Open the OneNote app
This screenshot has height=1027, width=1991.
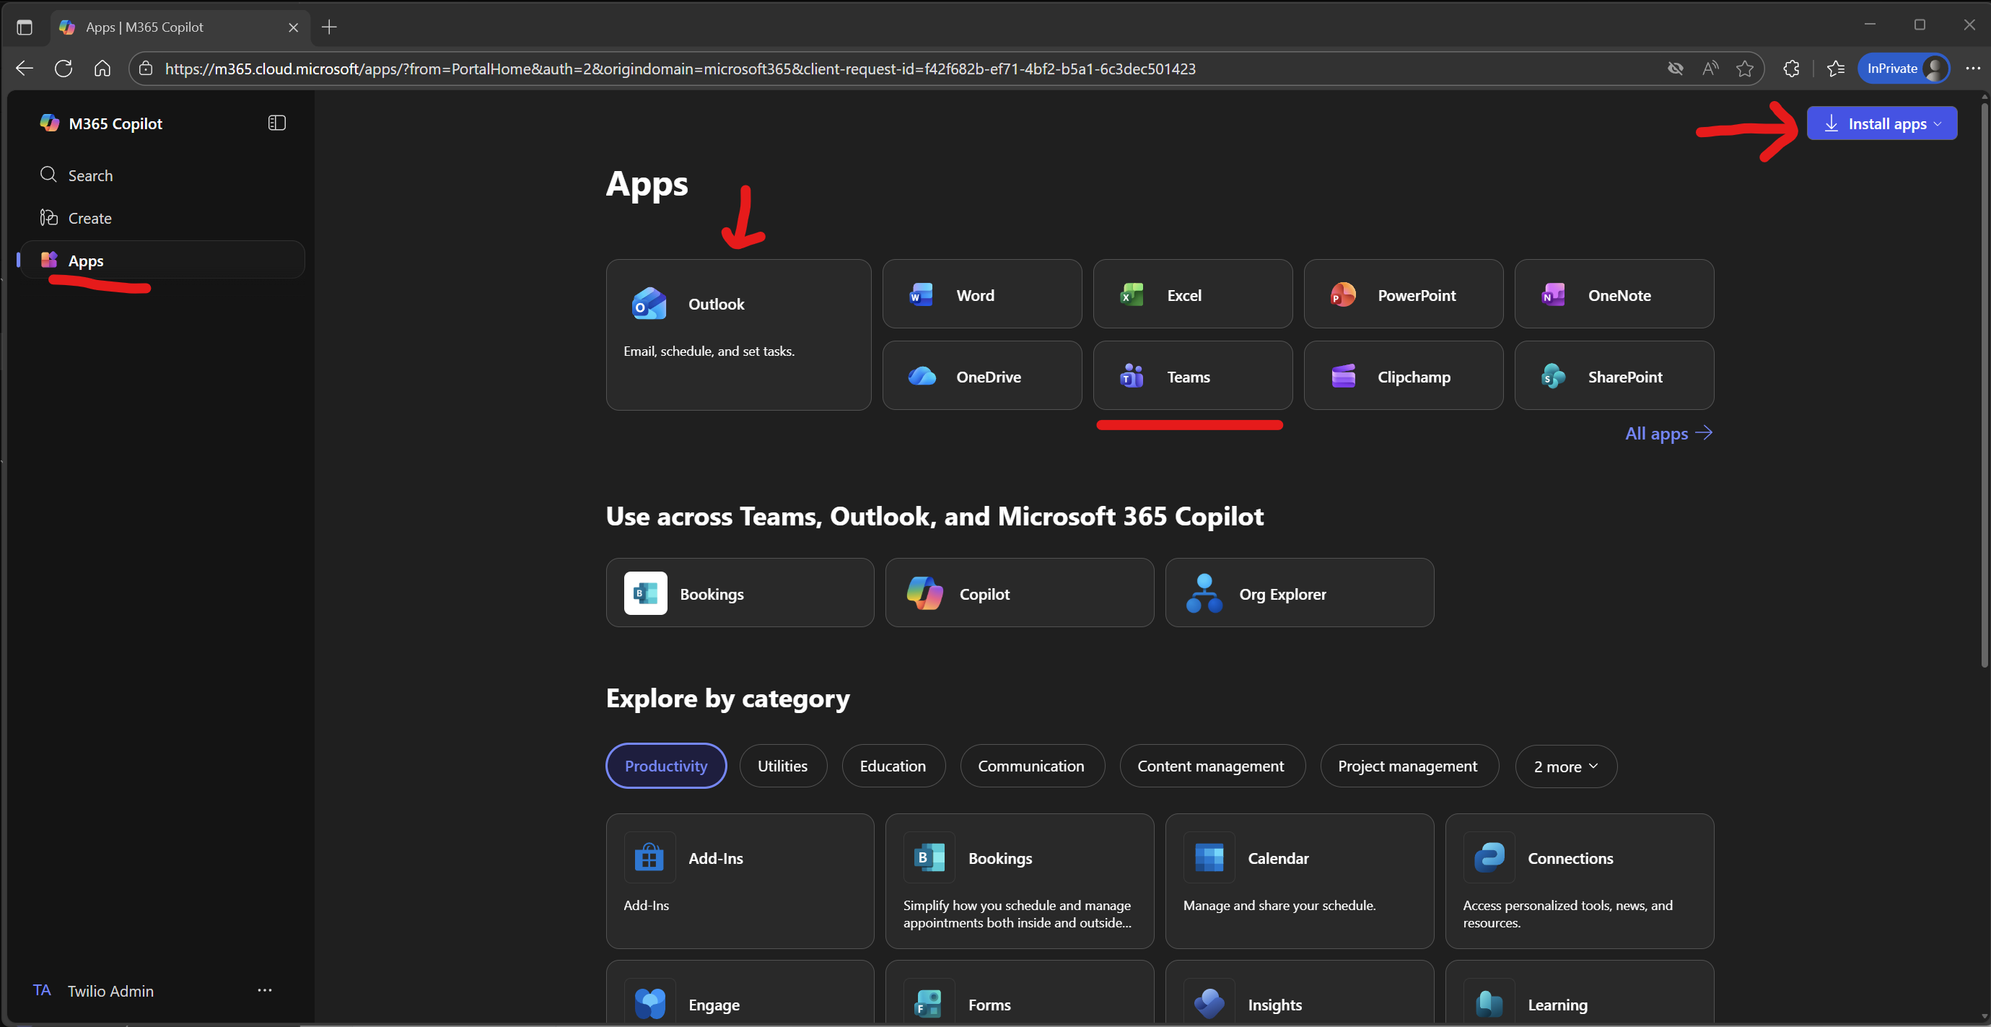(1614, 294)
